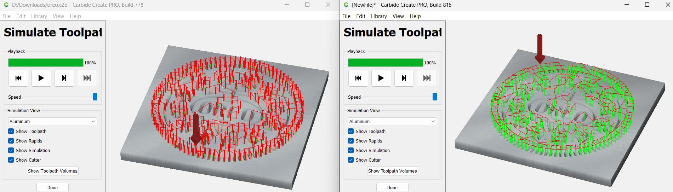Viewport: 673px width, 192px height.
Task: Open Library menu in Build 778 window
Action: point(39,16)
